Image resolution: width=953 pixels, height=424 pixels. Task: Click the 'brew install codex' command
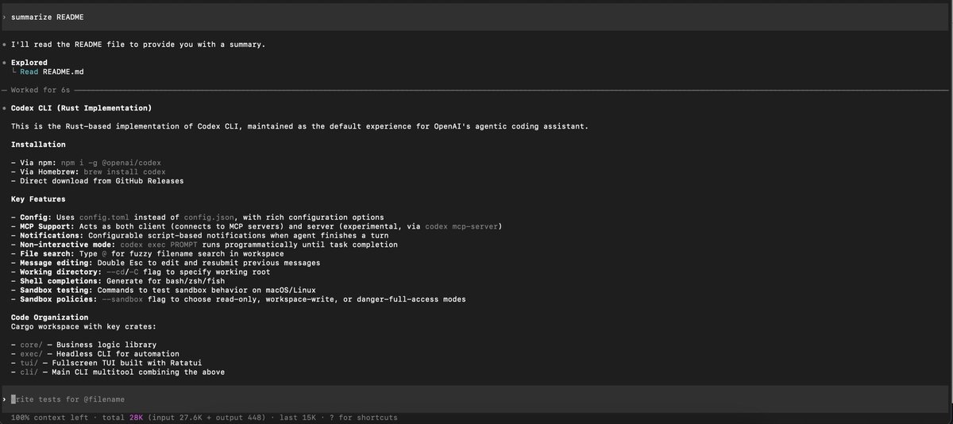coord(125,172)
